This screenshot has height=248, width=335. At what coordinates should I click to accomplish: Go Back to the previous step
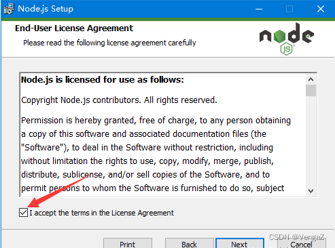190,243
